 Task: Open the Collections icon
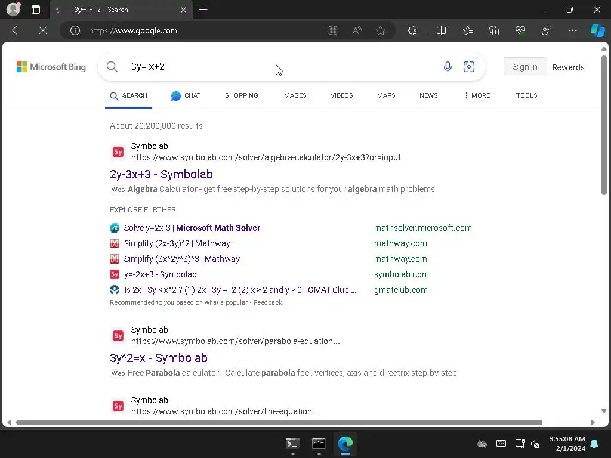pos(494,30)
